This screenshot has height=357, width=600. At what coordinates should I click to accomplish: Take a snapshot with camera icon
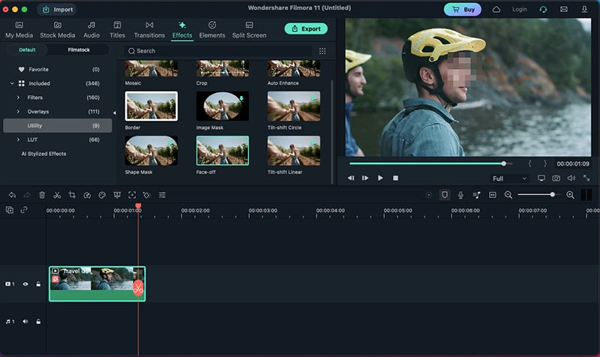[556, 178]
